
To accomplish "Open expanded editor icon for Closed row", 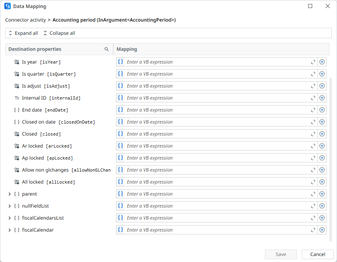I will 313,134.
